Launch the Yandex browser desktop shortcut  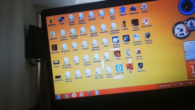point(144,8)
